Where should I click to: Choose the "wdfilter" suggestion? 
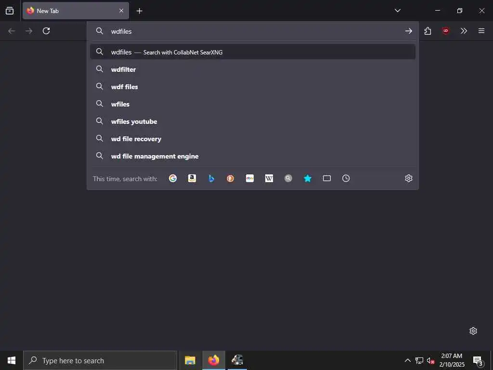(x=252, y=69)
